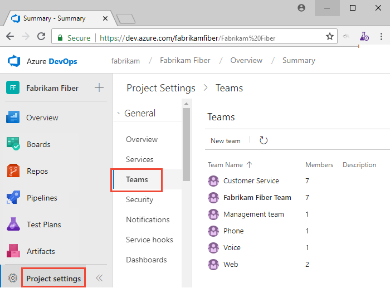Open the Repos hub icon
This screenshot has height=288, width=390.
(13, 171)
